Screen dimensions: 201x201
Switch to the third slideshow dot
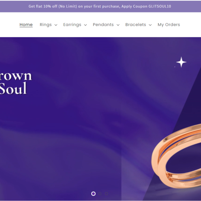point(106,194)
